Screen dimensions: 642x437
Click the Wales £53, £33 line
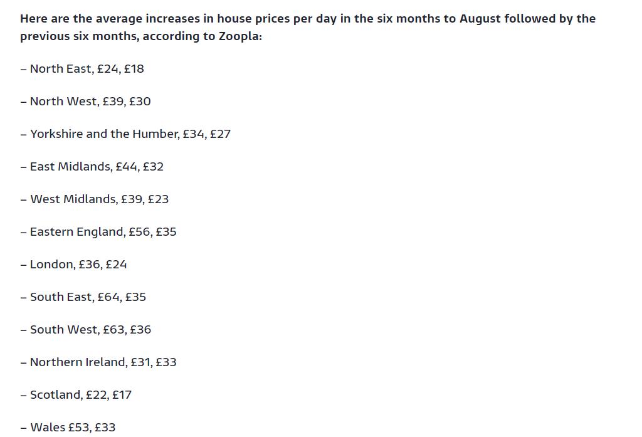coord(68,428)
